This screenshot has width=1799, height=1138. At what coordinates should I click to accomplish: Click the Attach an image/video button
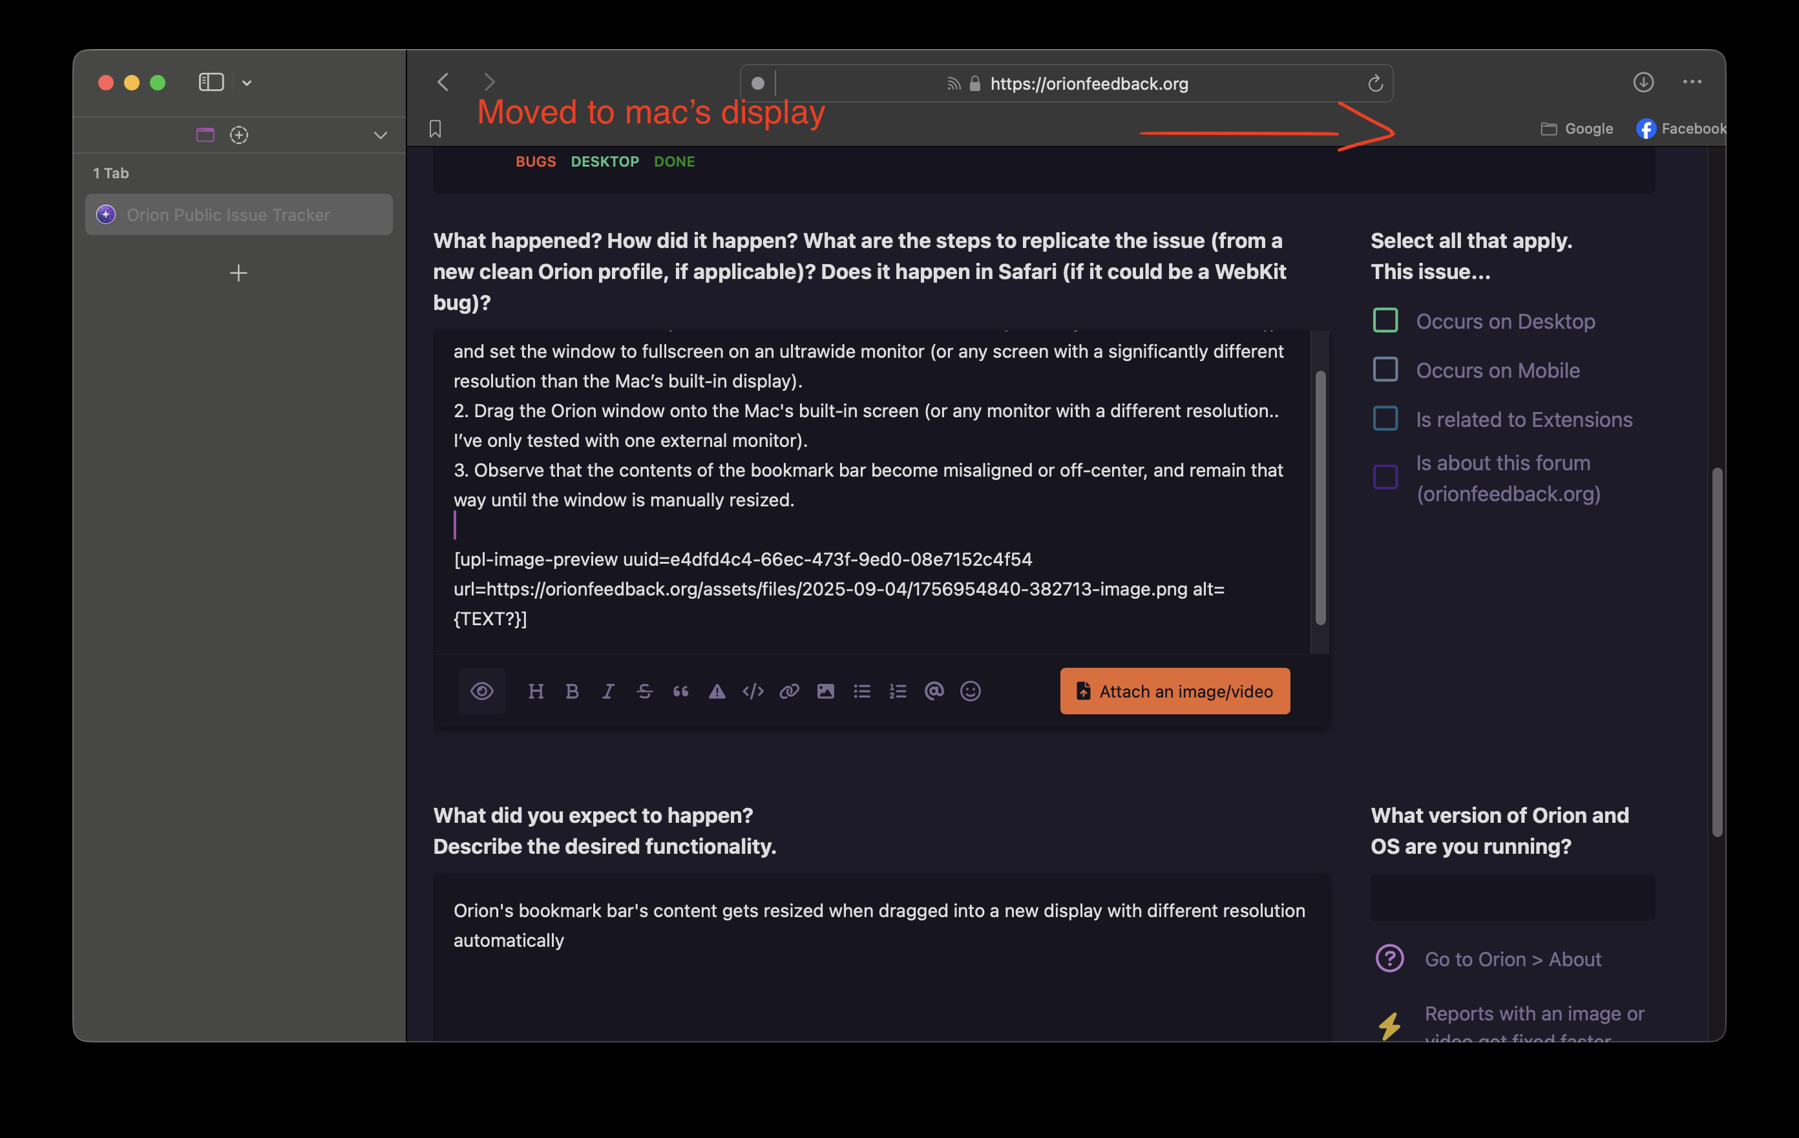coord(1174,692)
